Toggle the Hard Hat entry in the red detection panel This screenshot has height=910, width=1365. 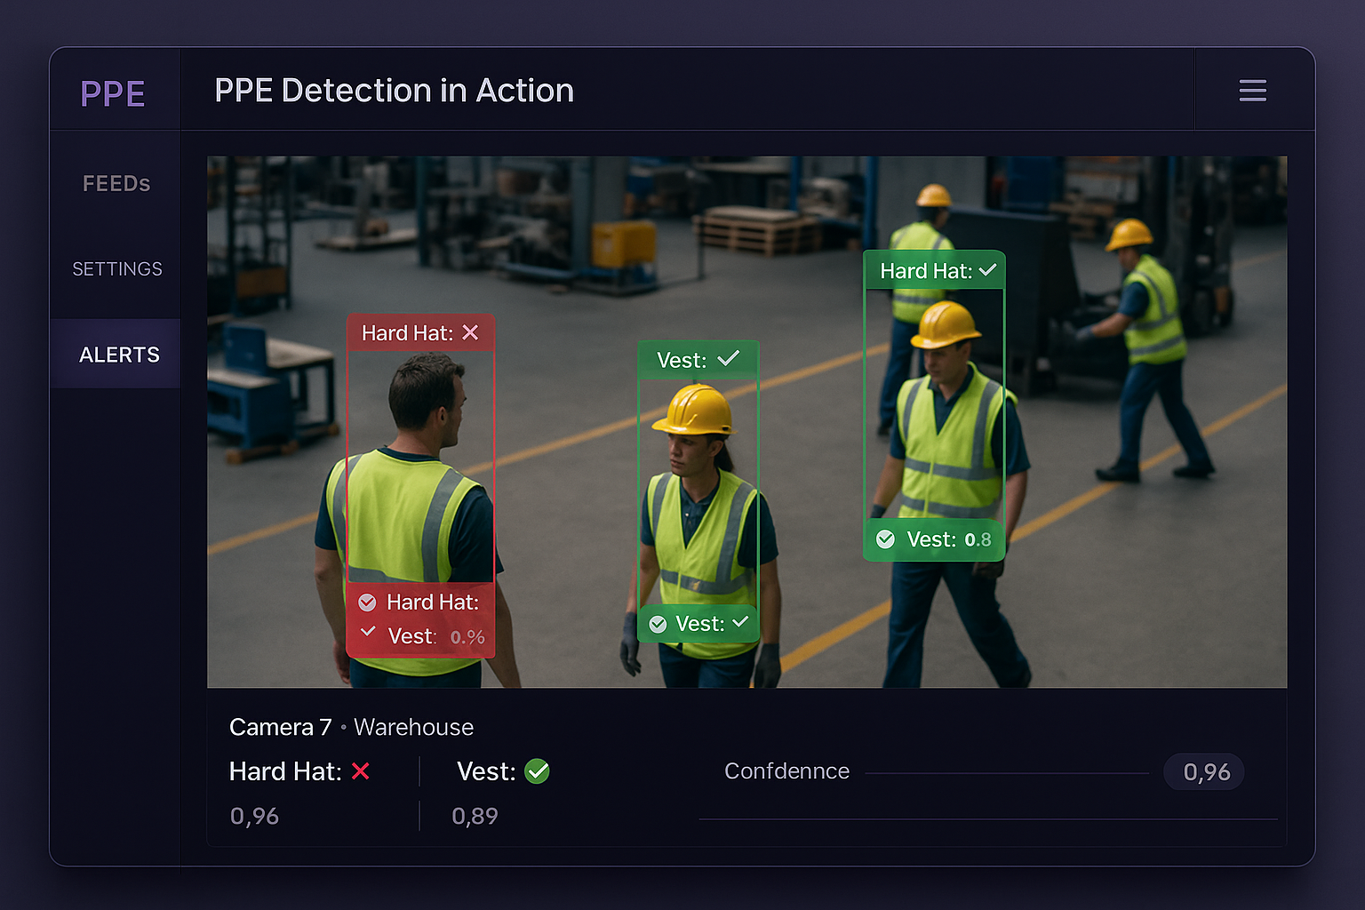[368, 603]
